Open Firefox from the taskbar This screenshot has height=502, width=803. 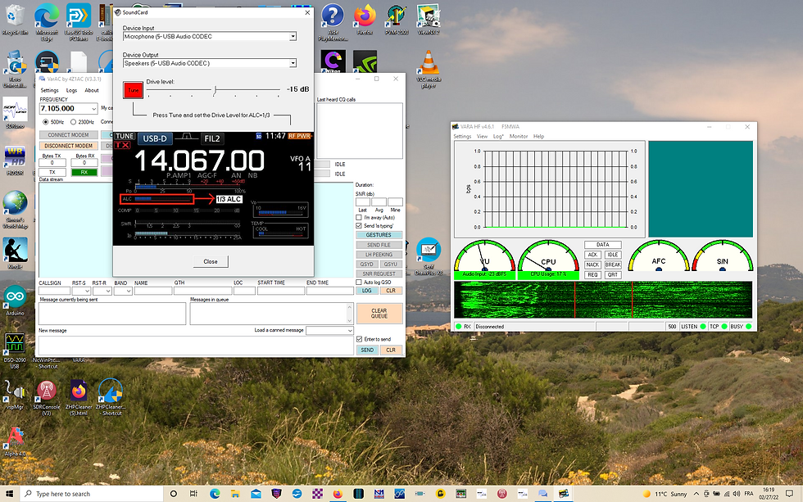point(338,493)
